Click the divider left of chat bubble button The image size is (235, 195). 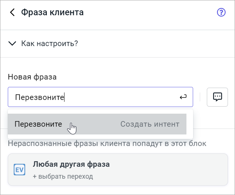point(200,97)
